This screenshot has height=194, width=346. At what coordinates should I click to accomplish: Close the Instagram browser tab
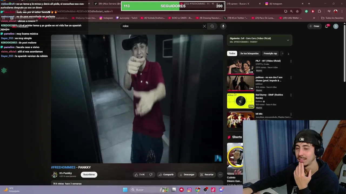pos(302,4)
